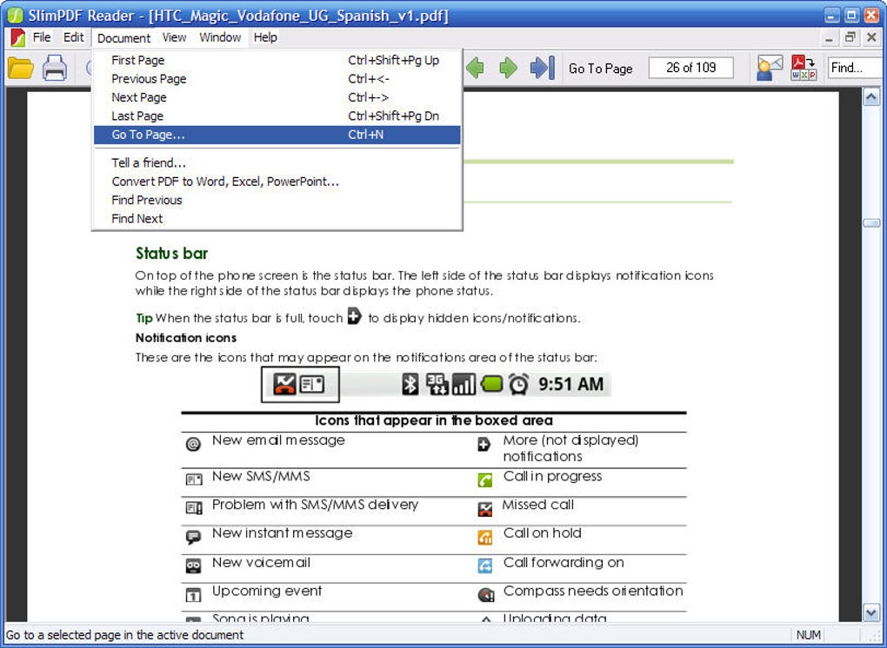The height and width of the screenshot is (648, 887).
Task: Click the vertical scrollbar down arrow
Action: pyautogui.click(x=871, y=612)
